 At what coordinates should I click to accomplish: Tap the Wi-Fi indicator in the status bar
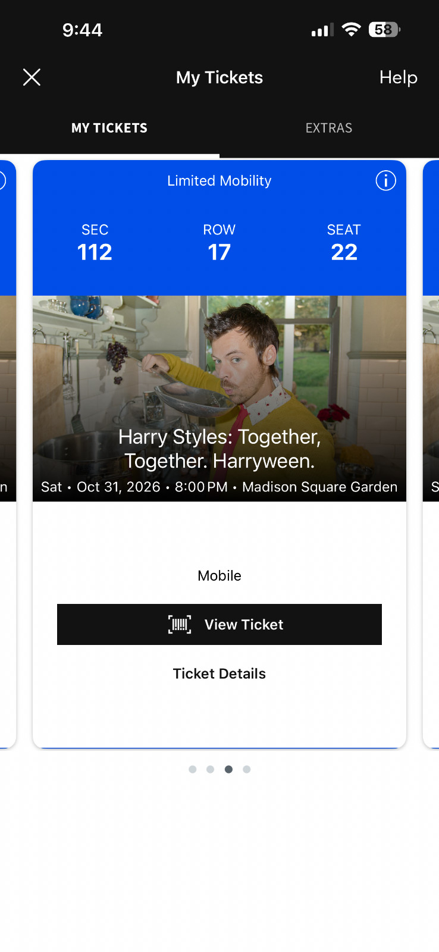click(351, 29)
